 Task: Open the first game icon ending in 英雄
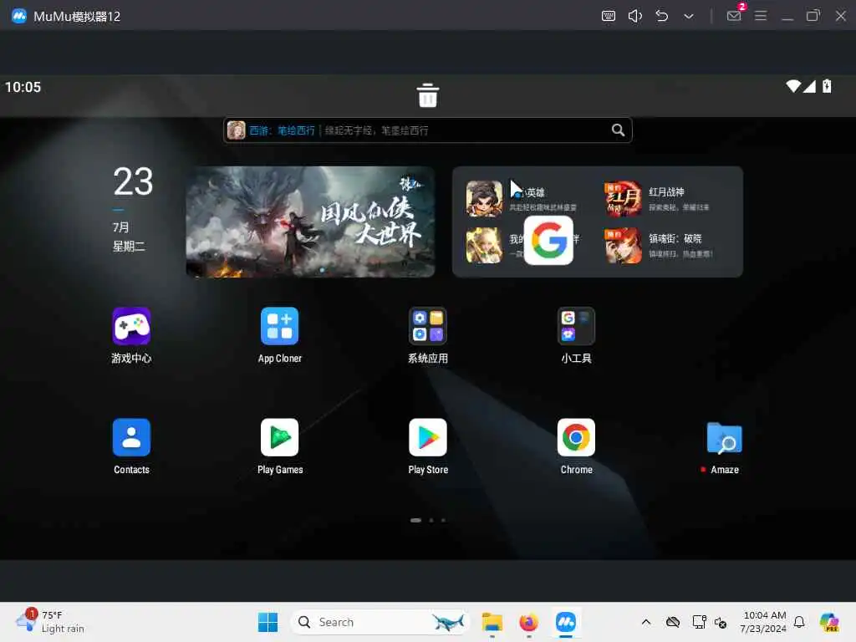point(484,199)
